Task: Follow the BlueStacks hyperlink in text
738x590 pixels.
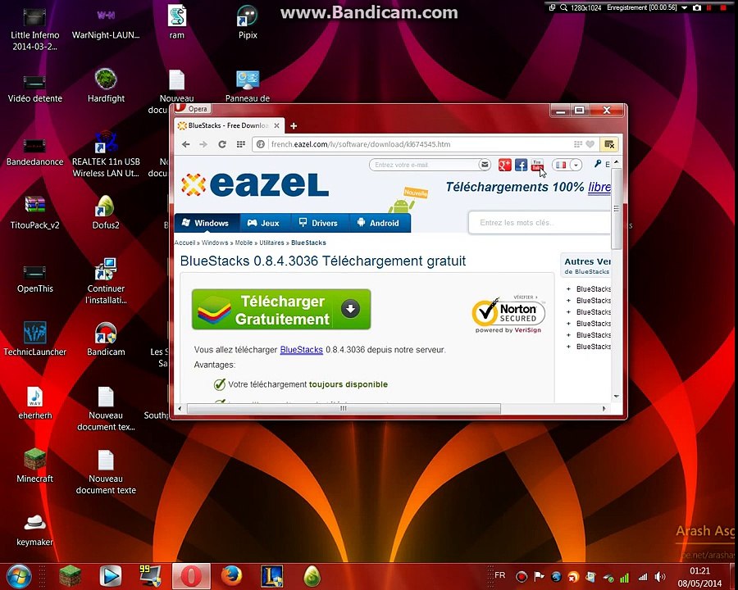Action: coord(301,350)
